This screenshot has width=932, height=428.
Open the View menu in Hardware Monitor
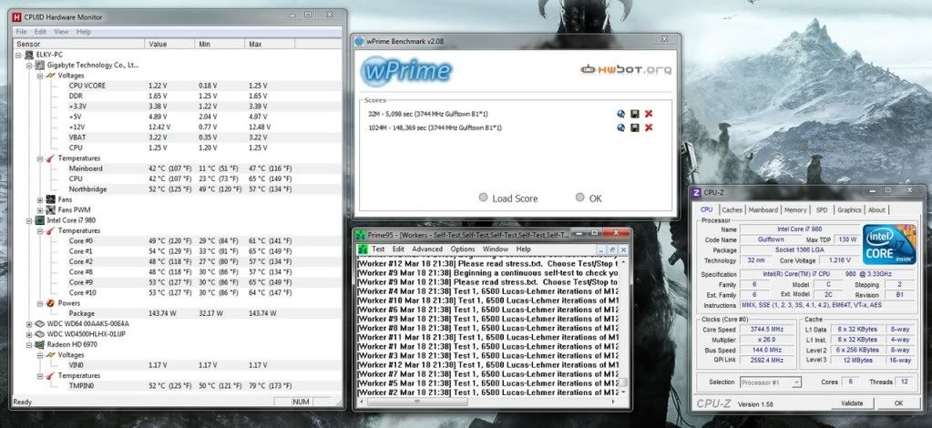[61, 32]
